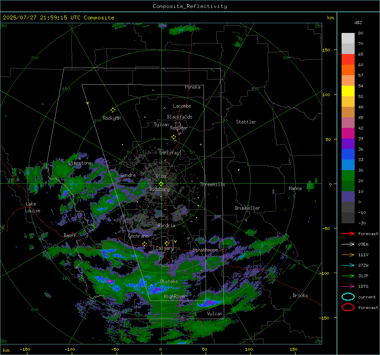Click the Cochrane label

click(138, 236)
